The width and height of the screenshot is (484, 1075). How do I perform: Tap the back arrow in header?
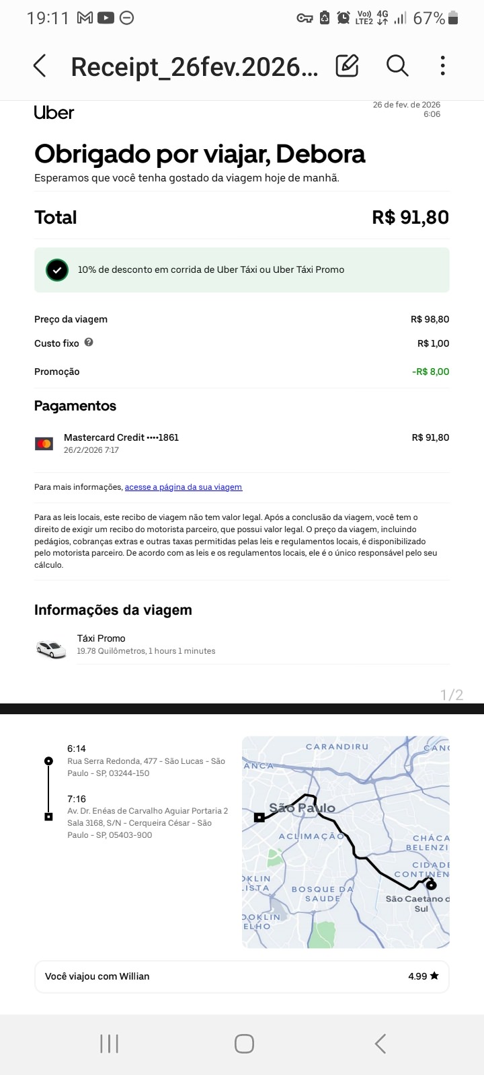(40, 66)
